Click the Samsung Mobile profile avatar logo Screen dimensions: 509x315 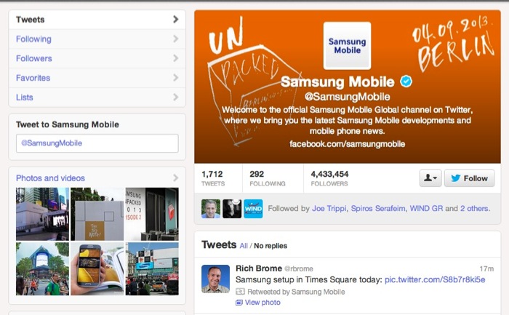pos(347,45)
